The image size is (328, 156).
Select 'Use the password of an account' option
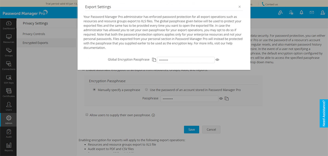[x=147, y=90]
